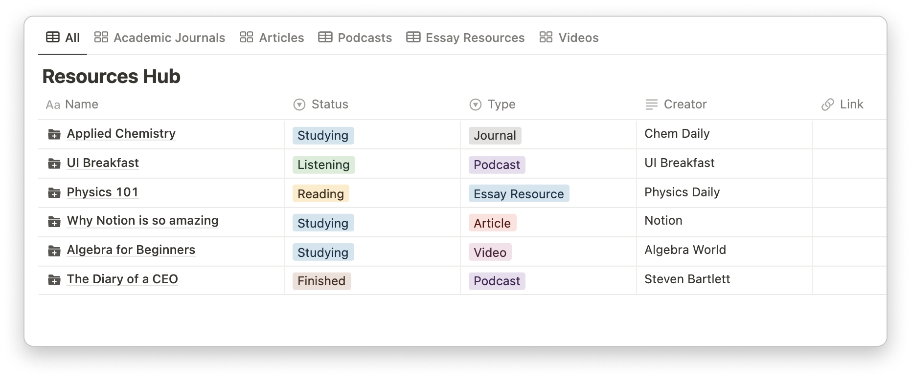Image resolution: width=911 pixels, height=378 pixels.
Task: Open the page Why Notion is so amazing
Action: (142, 221)
